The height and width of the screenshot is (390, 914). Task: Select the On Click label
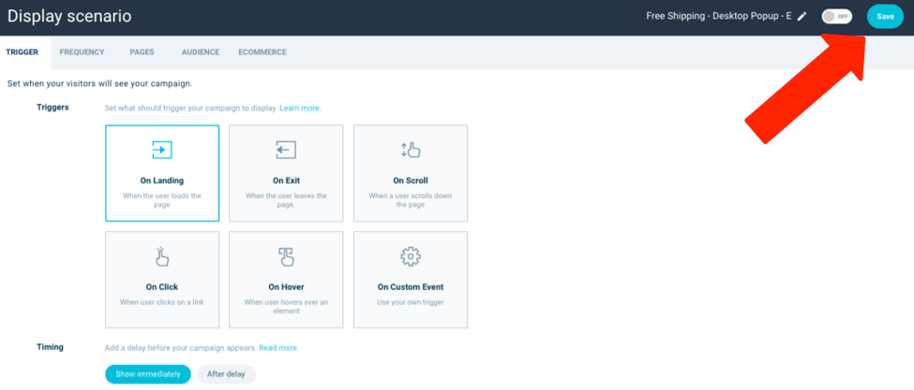(162, 287)
